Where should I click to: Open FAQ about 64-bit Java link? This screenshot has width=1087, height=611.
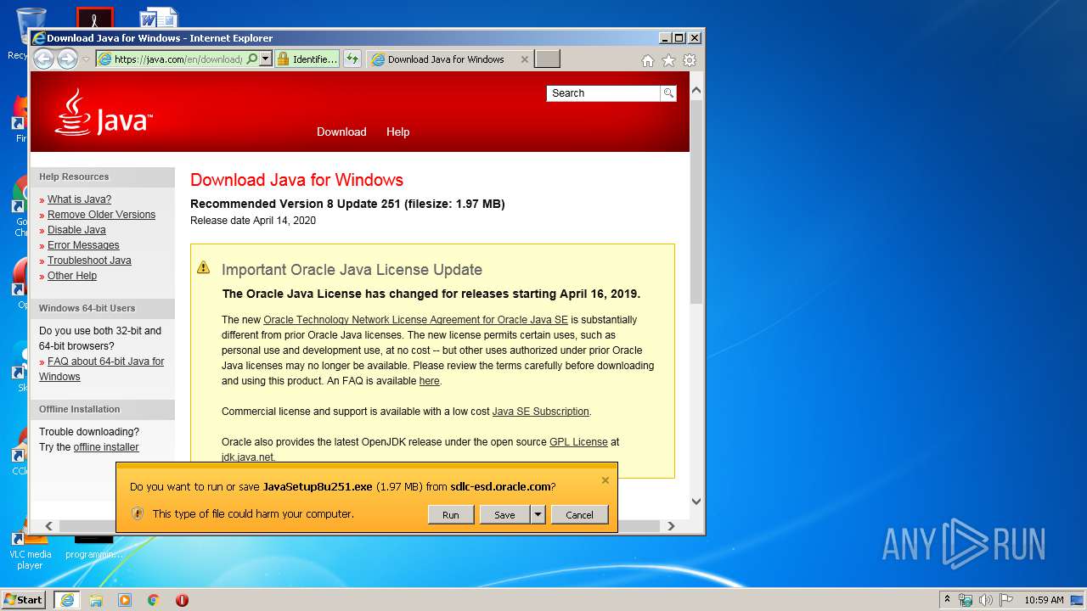[102, 369]
